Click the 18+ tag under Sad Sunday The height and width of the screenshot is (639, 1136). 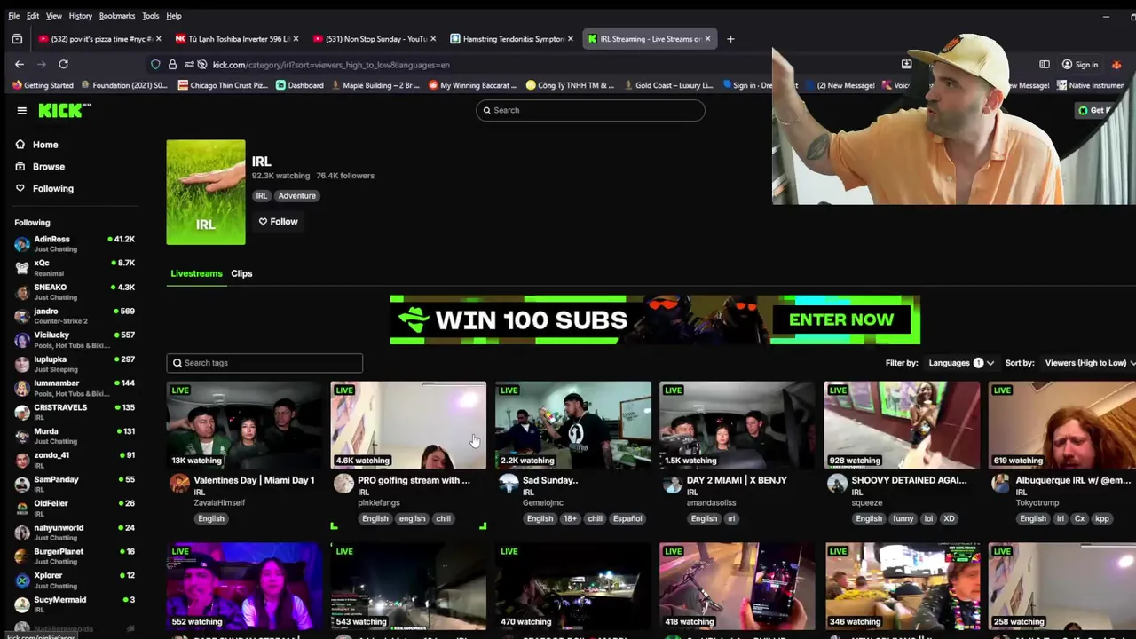[x=570, y=518]
